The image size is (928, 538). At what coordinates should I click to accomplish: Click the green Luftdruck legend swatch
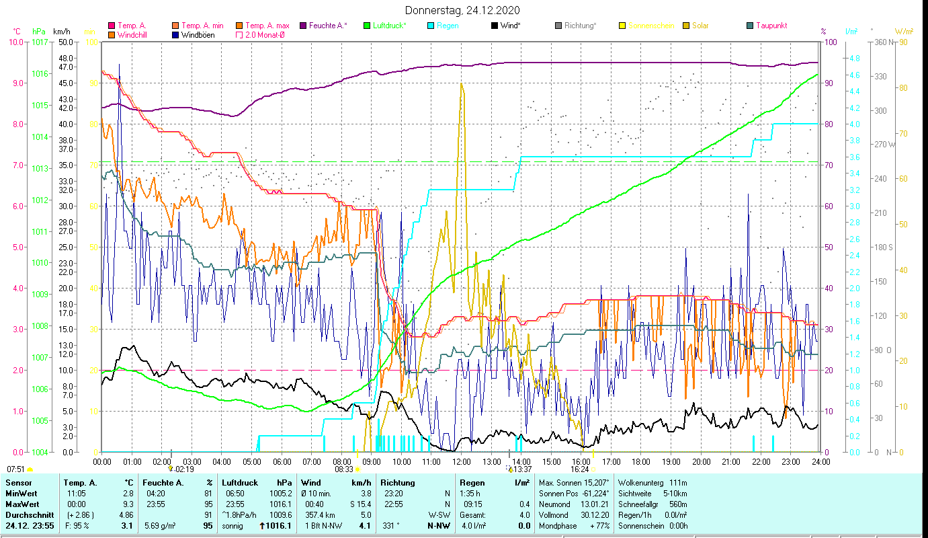point(367,26)
